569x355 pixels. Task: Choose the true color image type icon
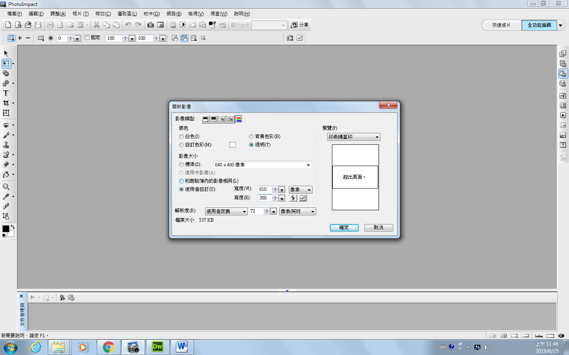tap(239, 119)
